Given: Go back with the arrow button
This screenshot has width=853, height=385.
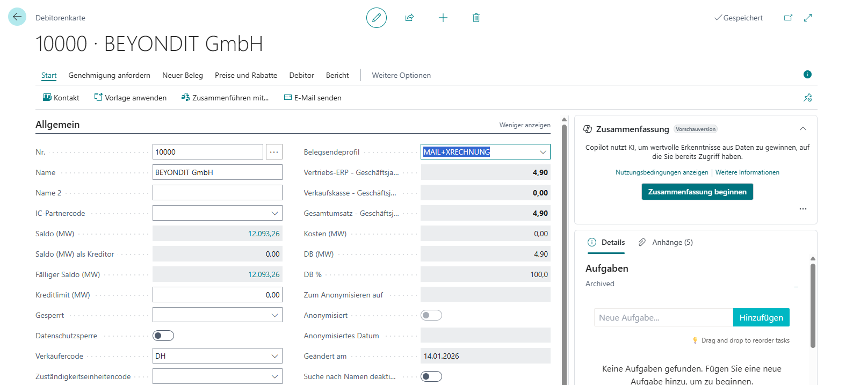Looking at the screenshot, I should click(x=17, y=17).
